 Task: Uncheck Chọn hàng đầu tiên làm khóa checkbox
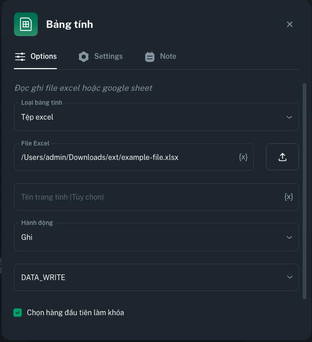(x=18, y=312)
